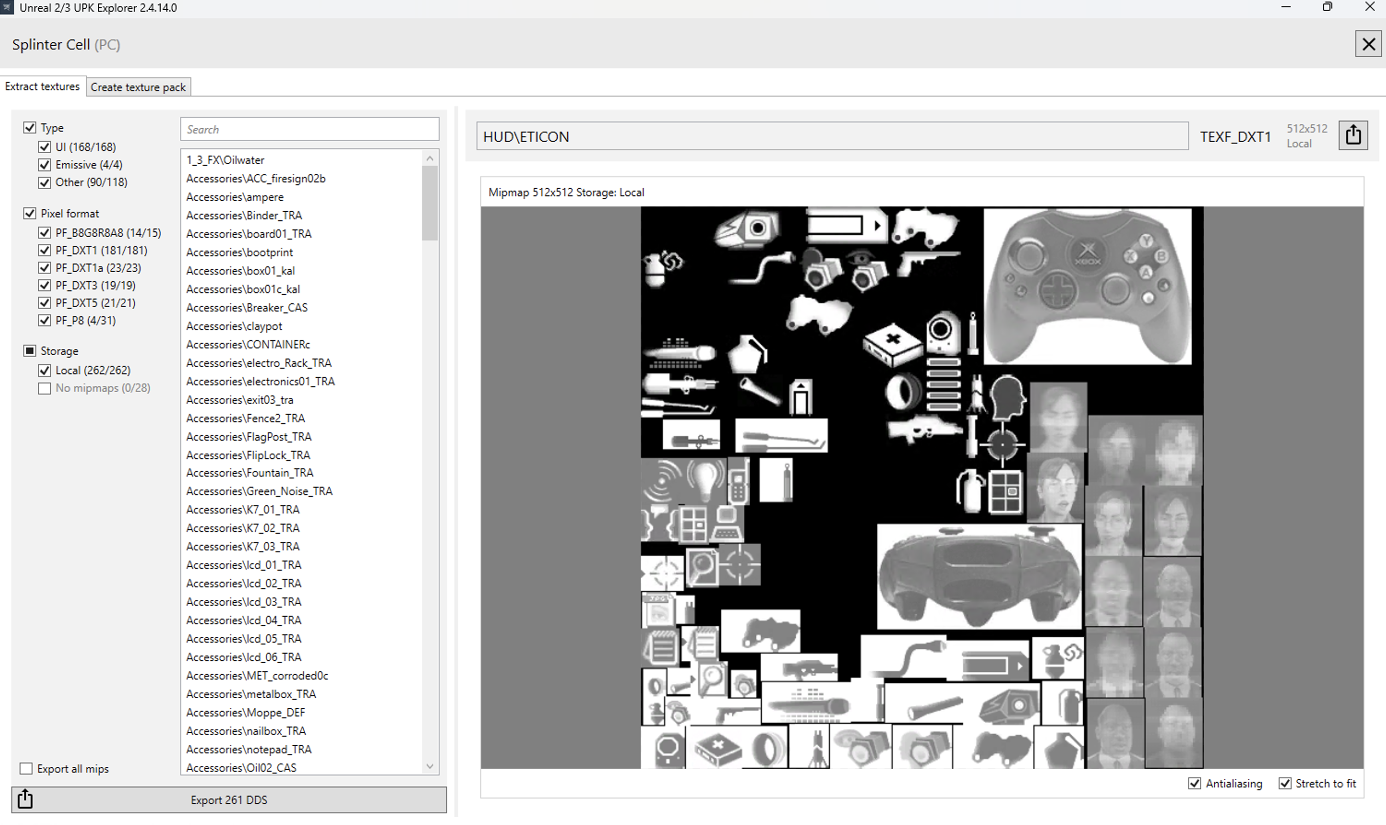Click the Search input field

tap(309, 130)
